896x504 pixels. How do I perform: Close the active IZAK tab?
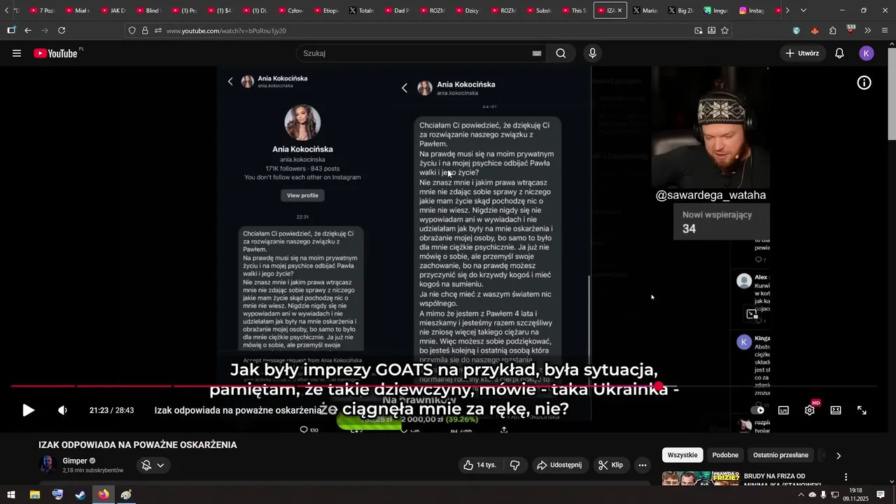pos(619,10)
